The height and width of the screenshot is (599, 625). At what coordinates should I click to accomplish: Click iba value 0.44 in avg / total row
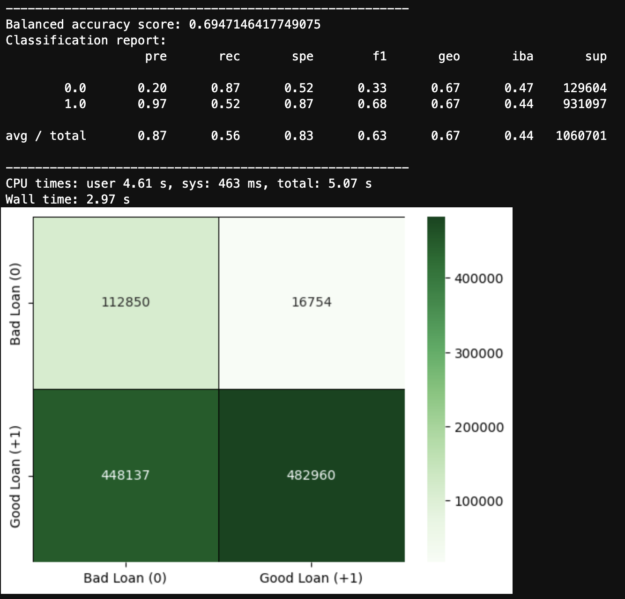[519, 136]
